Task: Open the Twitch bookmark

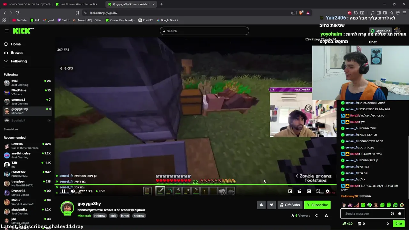Action: [x=64, y=20]
